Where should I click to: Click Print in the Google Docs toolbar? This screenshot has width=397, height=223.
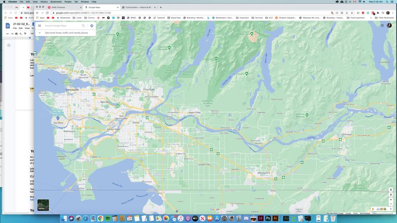coord(16,34)
